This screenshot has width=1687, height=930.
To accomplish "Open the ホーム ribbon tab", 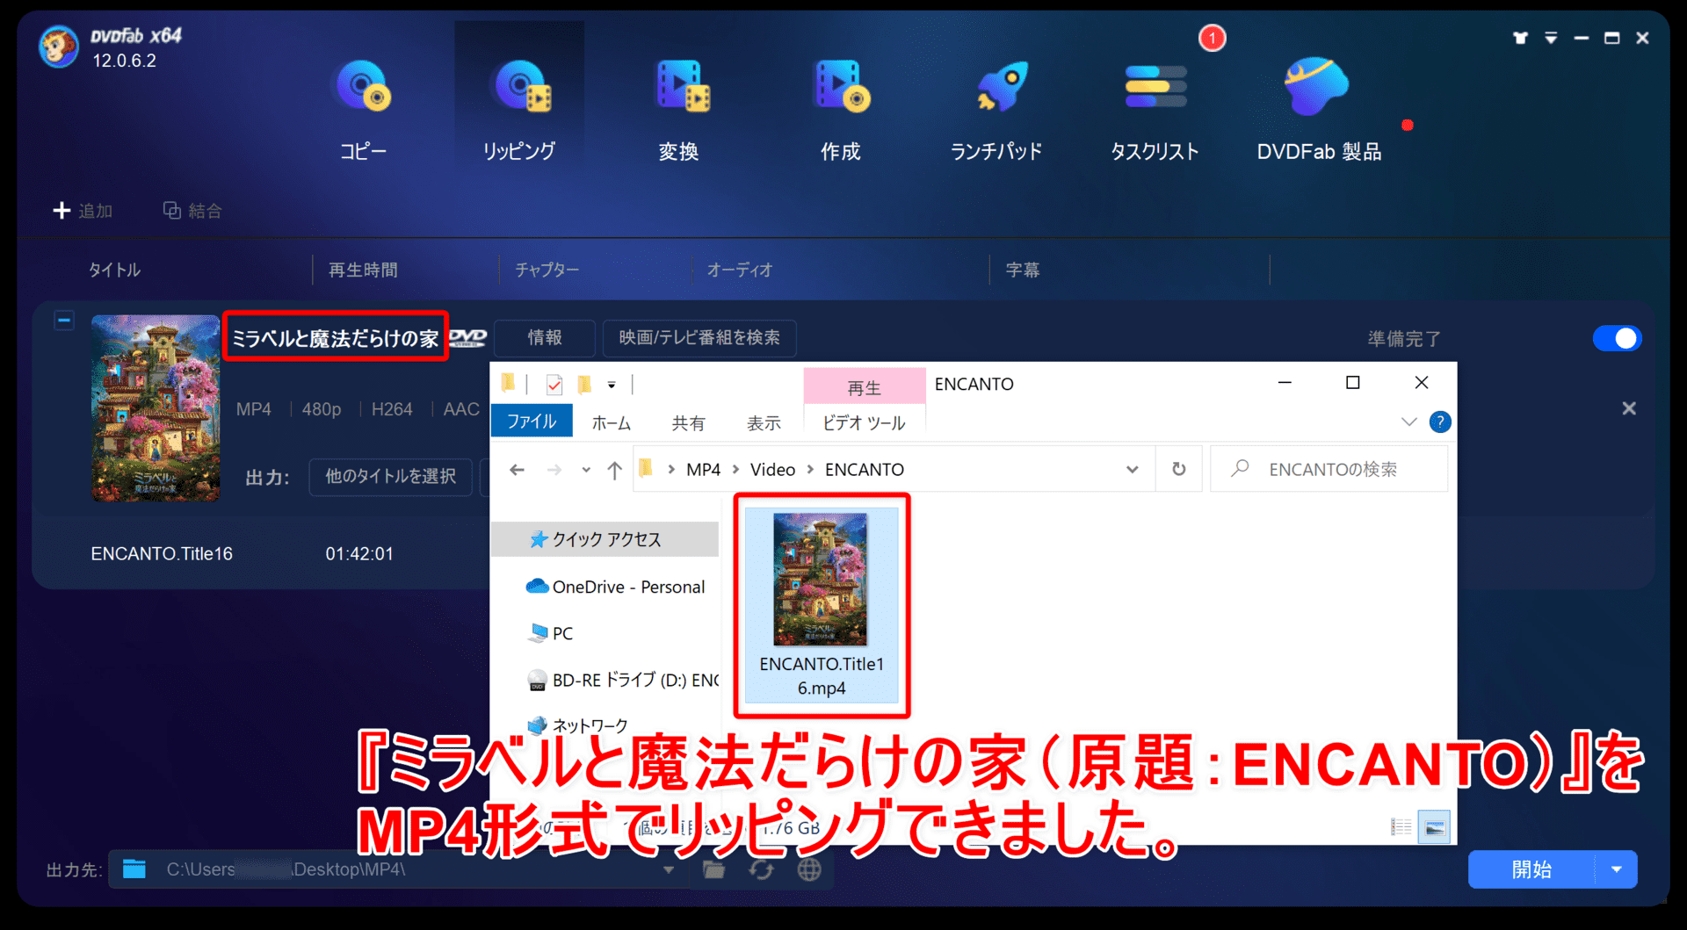I will [612, 422].
